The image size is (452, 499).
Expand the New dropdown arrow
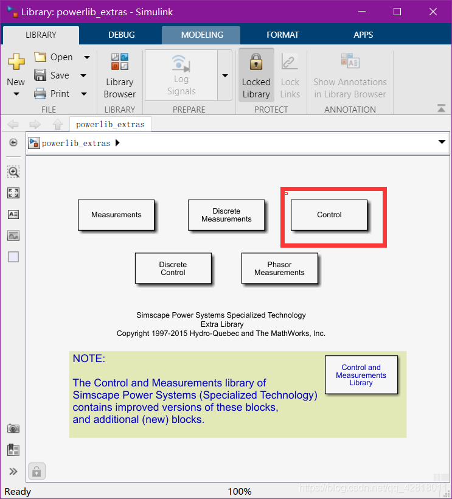pyautogui.click(x=16, y=94)
